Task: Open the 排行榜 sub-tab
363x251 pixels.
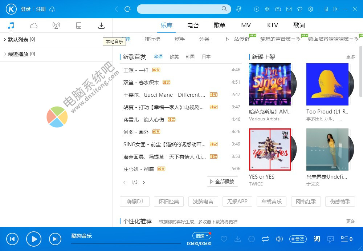Action: tap(152, 39)
